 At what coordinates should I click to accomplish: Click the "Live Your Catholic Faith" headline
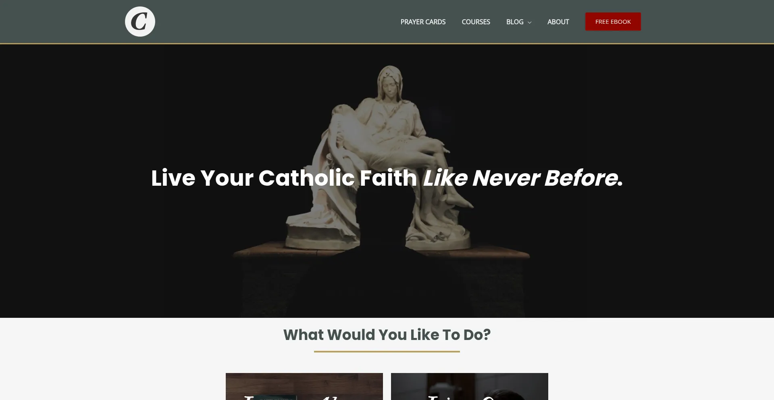point(284,178)
